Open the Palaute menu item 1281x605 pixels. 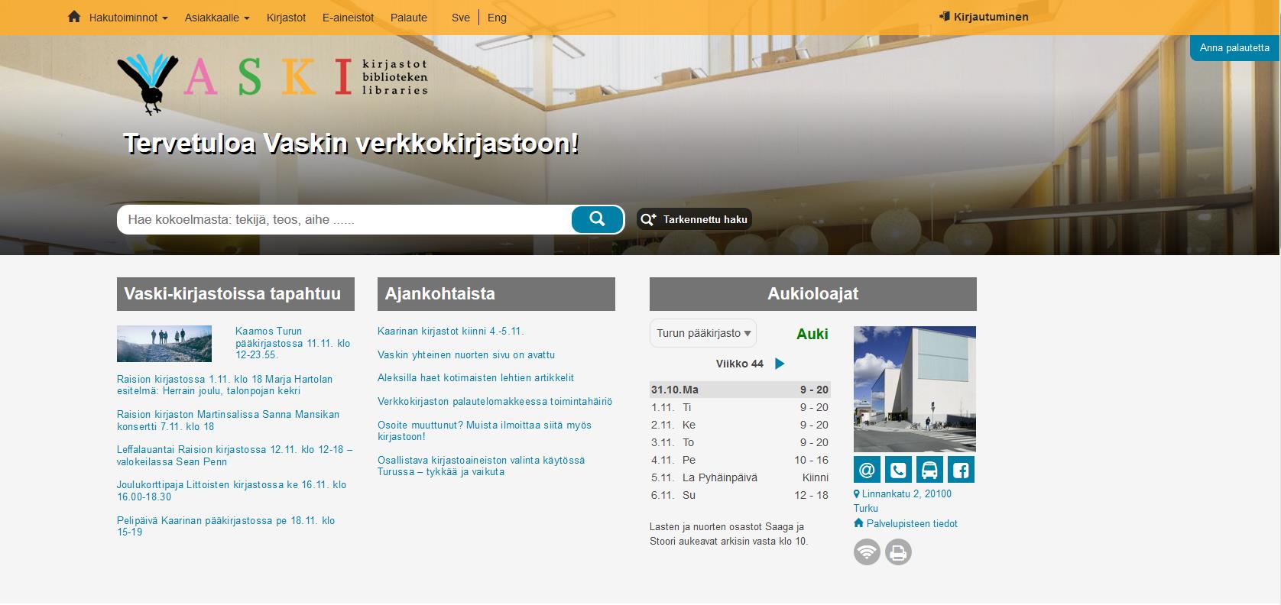pyautogui.click(x=409, y=18)
